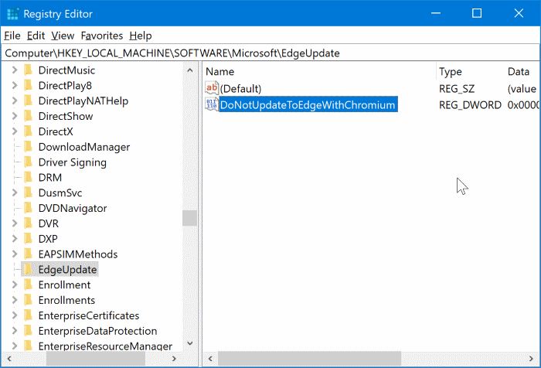Image resolution: width=541 pixels, height=368 pixels.
Task: Click the DRM folder icon
Action: pos(29,178)
